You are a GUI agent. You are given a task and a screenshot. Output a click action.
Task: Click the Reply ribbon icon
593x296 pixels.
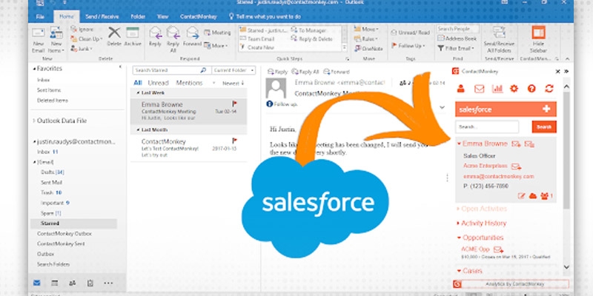[x=155, y=33]
